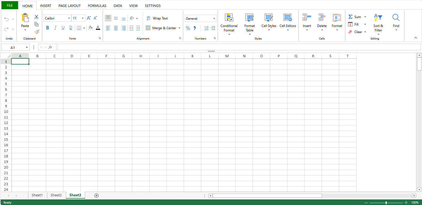422x205 pixels.
Task: Switch to the Sheet1 tab
Action: coord(37,195)
